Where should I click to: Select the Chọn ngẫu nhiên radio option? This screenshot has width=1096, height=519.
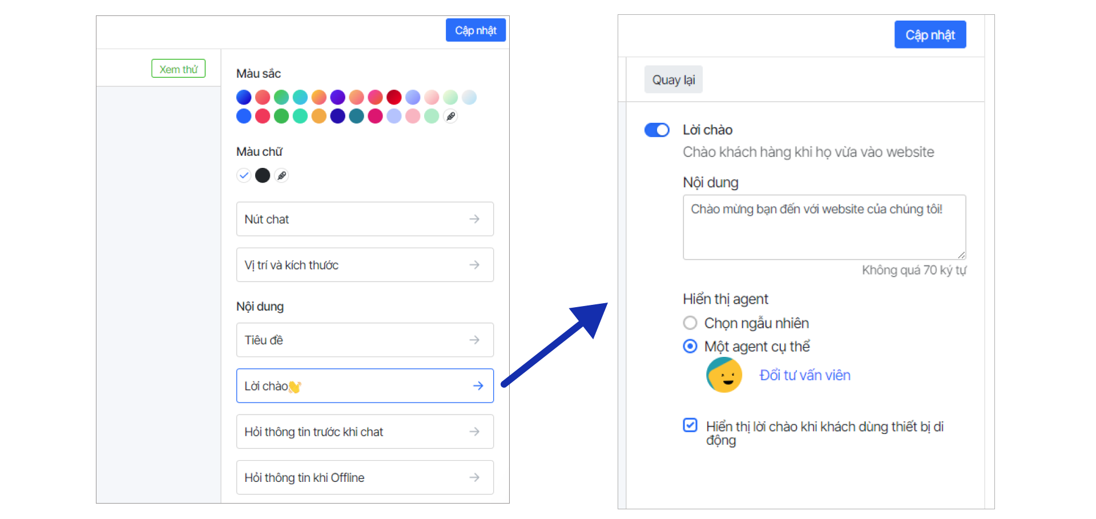tap(690, 323)
